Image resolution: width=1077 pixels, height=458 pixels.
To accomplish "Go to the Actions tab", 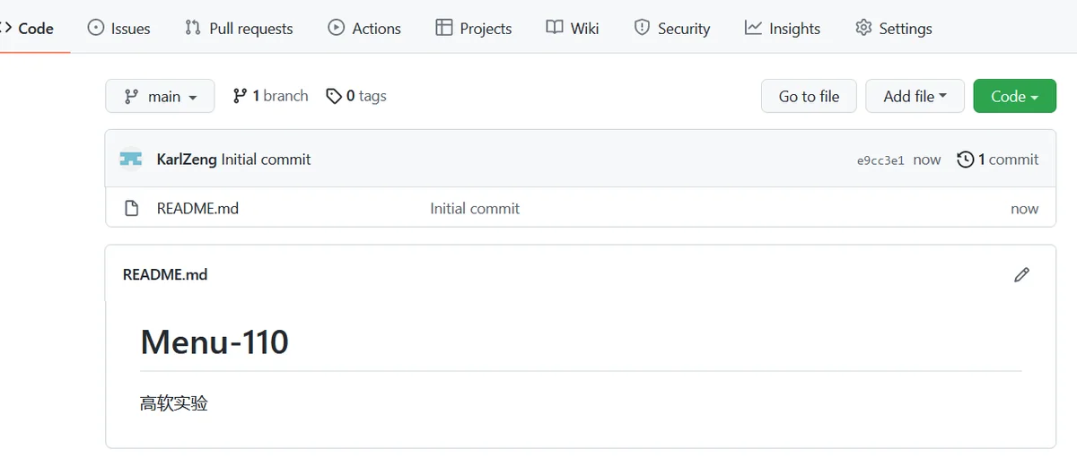I will point(364,28).
